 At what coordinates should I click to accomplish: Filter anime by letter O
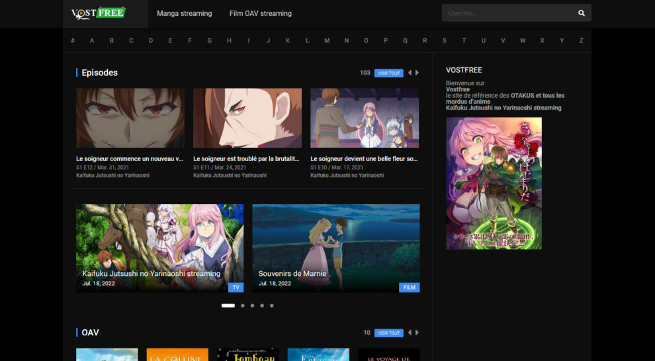pos(366,40)
